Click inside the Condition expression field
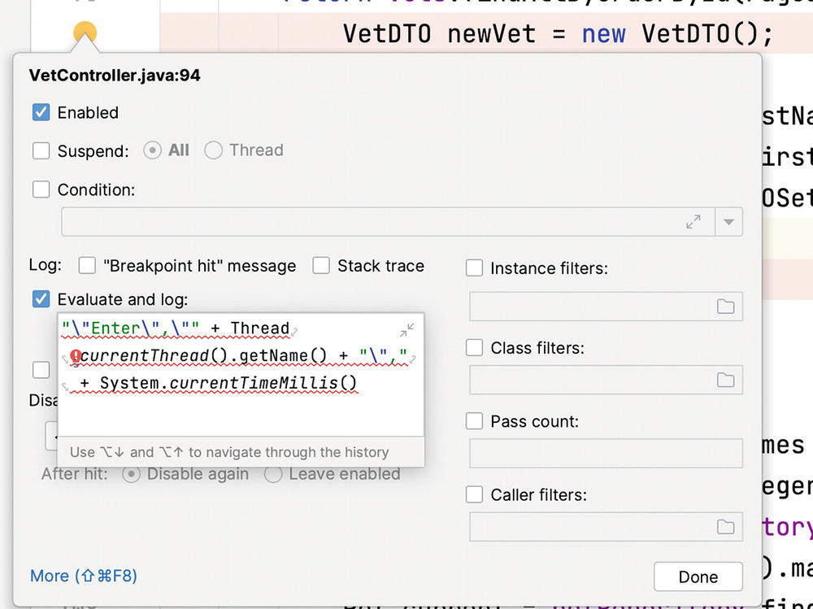The image size is (813, 609). point(366,221)
